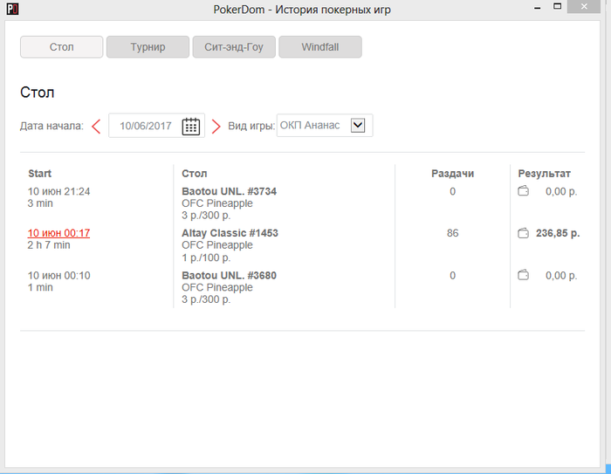611x474 pixels.
Task: Switch to the Турнир tab
Action: (148, 47)
